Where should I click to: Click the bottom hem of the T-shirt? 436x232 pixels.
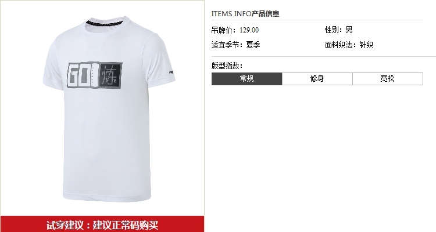(107, 198)
